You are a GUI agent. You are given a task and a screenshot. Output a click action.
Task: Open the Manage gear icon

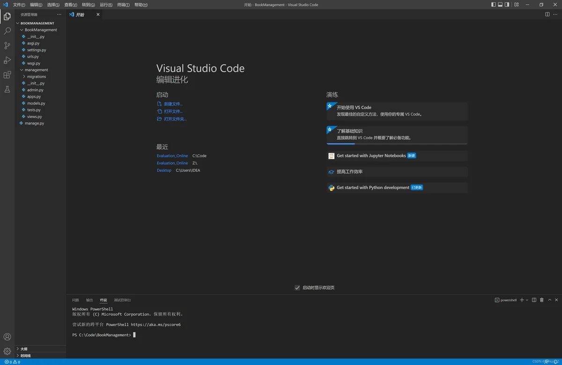tap(7, 351)
